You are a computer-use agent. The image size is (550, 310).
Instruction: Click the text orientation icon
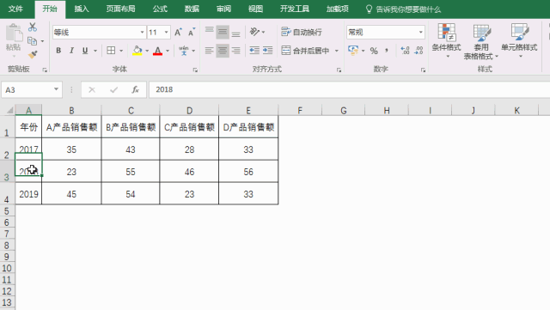coord(254,32)
